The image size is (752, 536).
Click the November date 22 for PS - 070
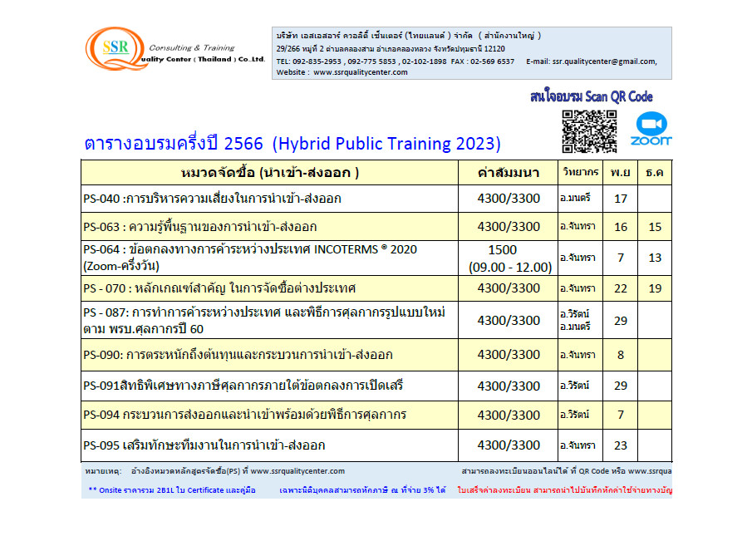[621, 288]
